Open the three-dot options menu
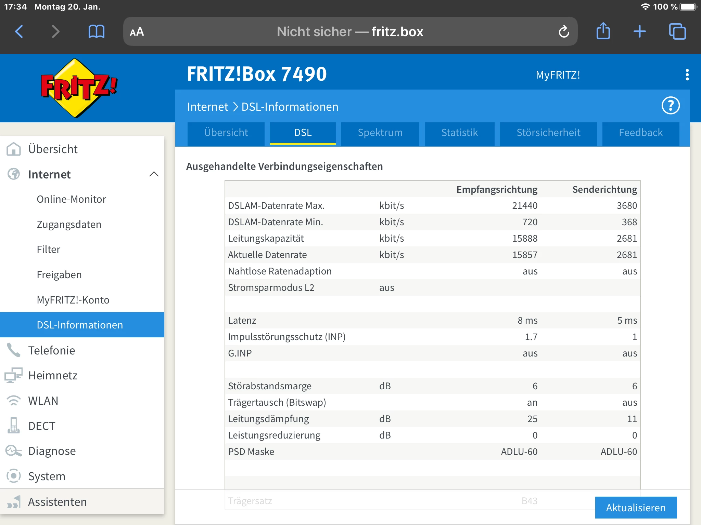 (687, 75)
